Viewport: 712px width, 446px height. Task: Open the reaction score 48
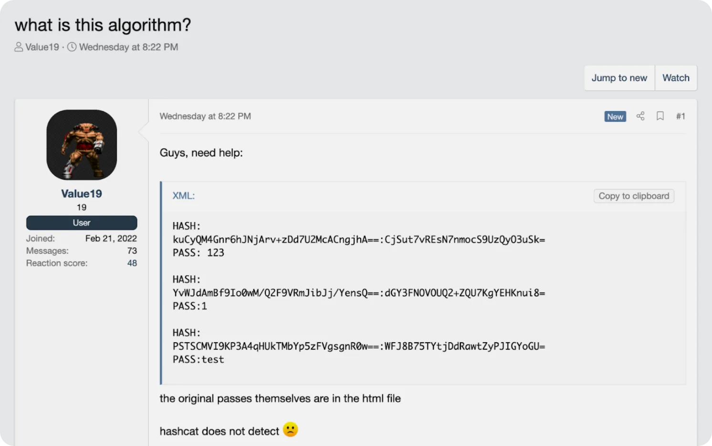[x=132, y=263]
